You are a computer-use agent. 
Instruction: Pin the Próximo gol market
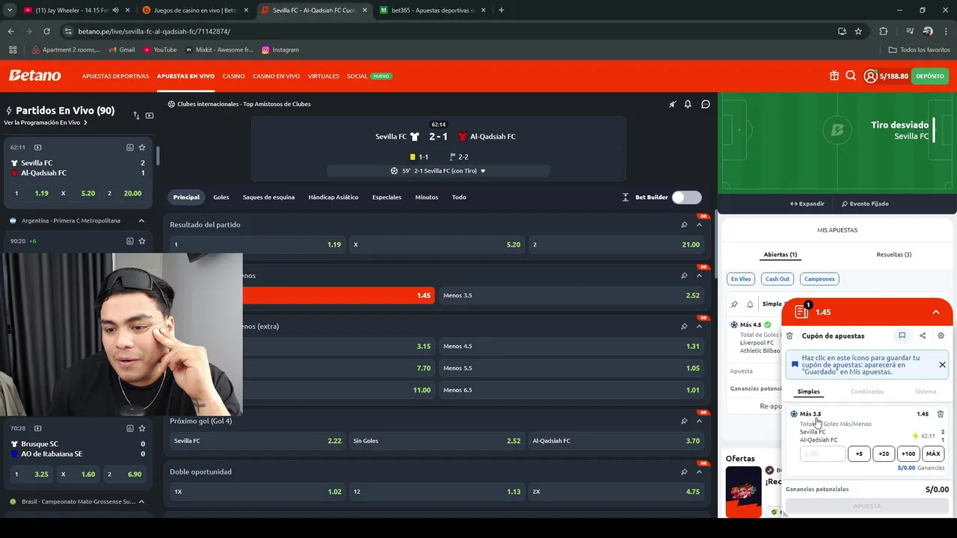683,421
